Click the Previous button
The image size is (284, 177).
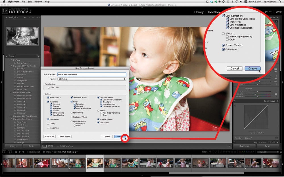click(244, 146)
